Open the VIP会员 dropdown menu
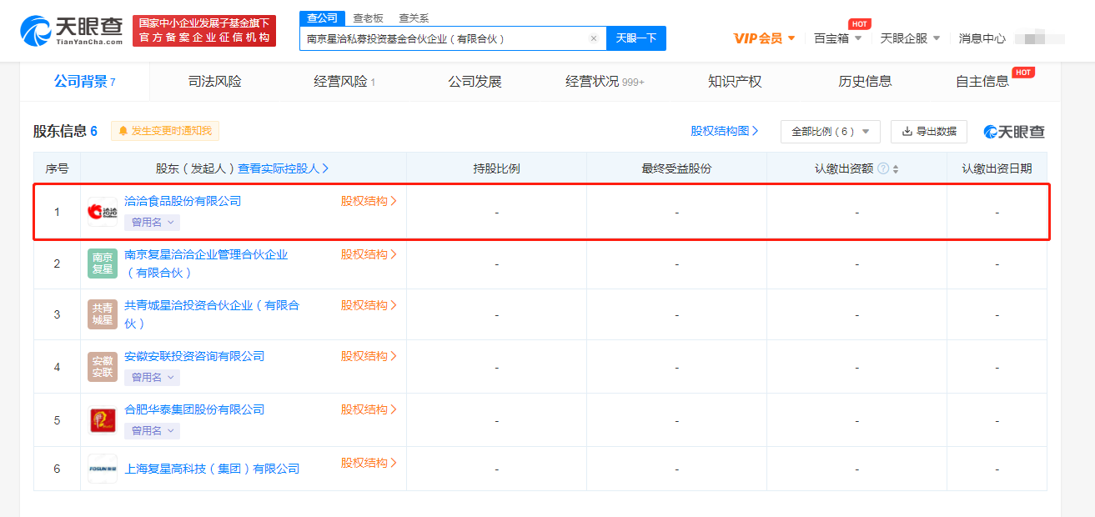Viewport: 1095px width, 517px height. click(x=764, y=38)
